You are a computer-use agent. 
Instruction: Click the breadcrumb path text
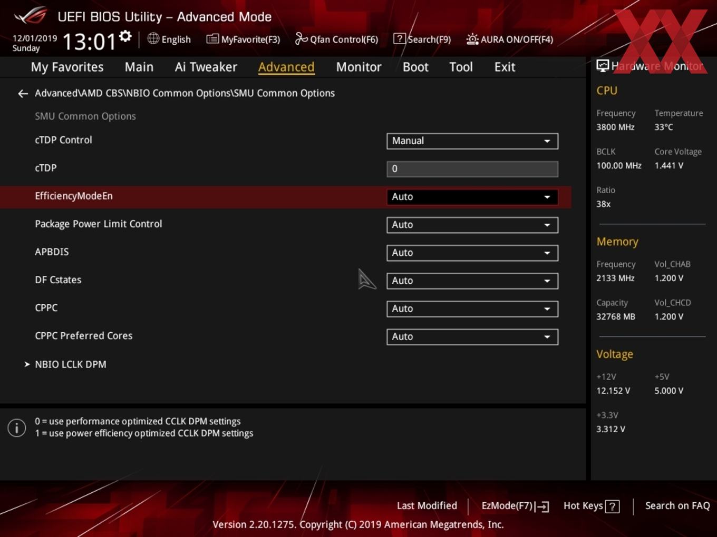tap(185, 93)
